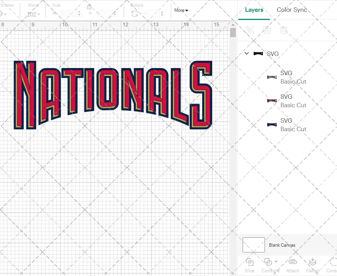Click the Rotate value stepper arrows
Screen dimensions: 337x276
pos(163,13)
